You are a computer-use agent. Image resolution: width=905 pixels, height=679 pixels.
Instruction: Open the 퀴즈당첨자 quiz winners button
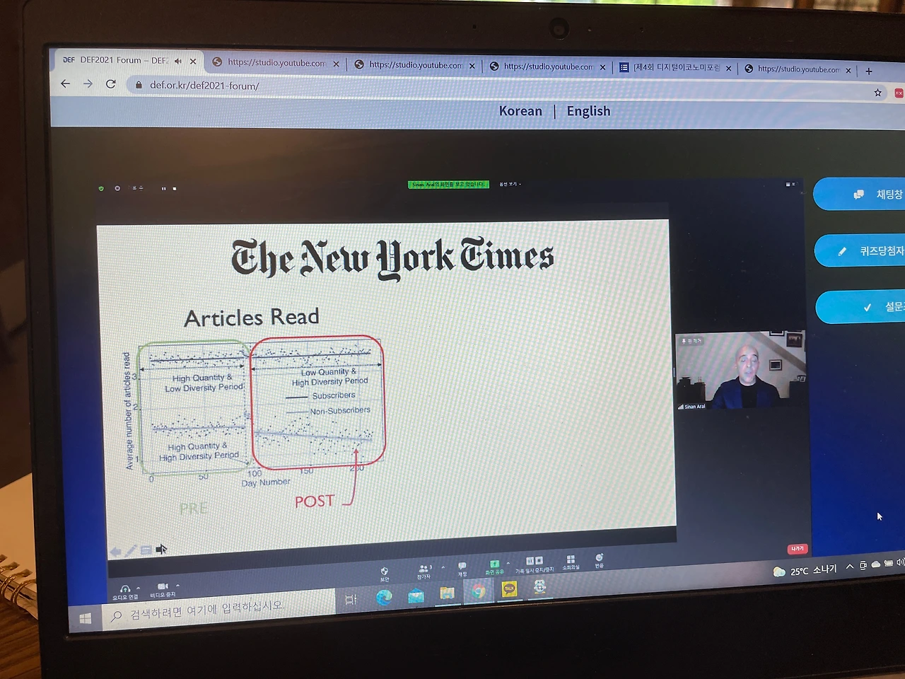coord(860,250)
